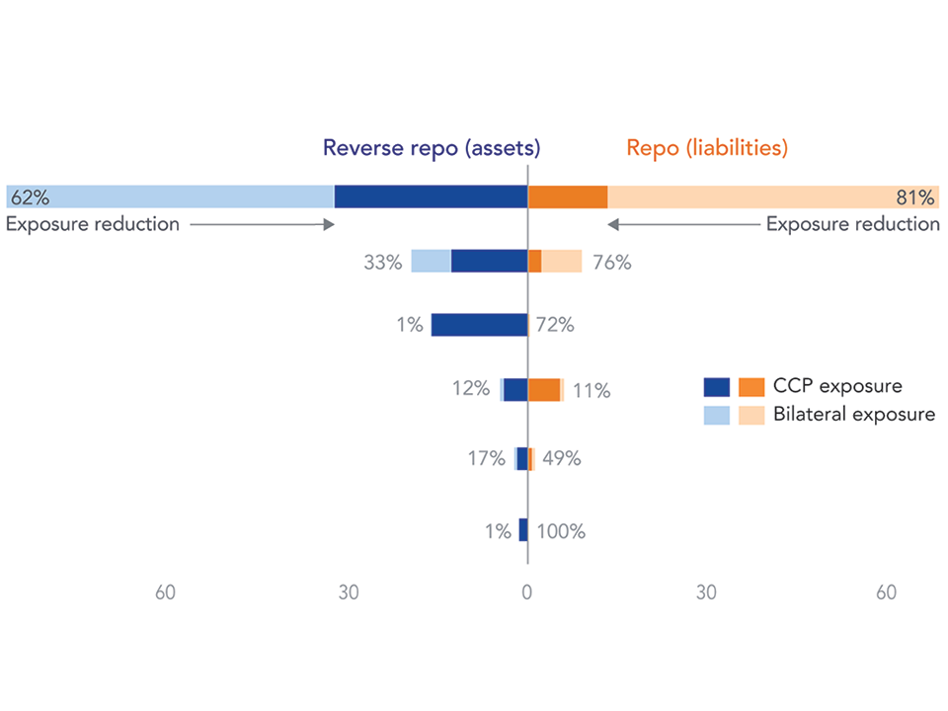Click the right "Exposure reduction" arrow label
Viewport: 948px width, 711px height.
(x=852, y=224)
